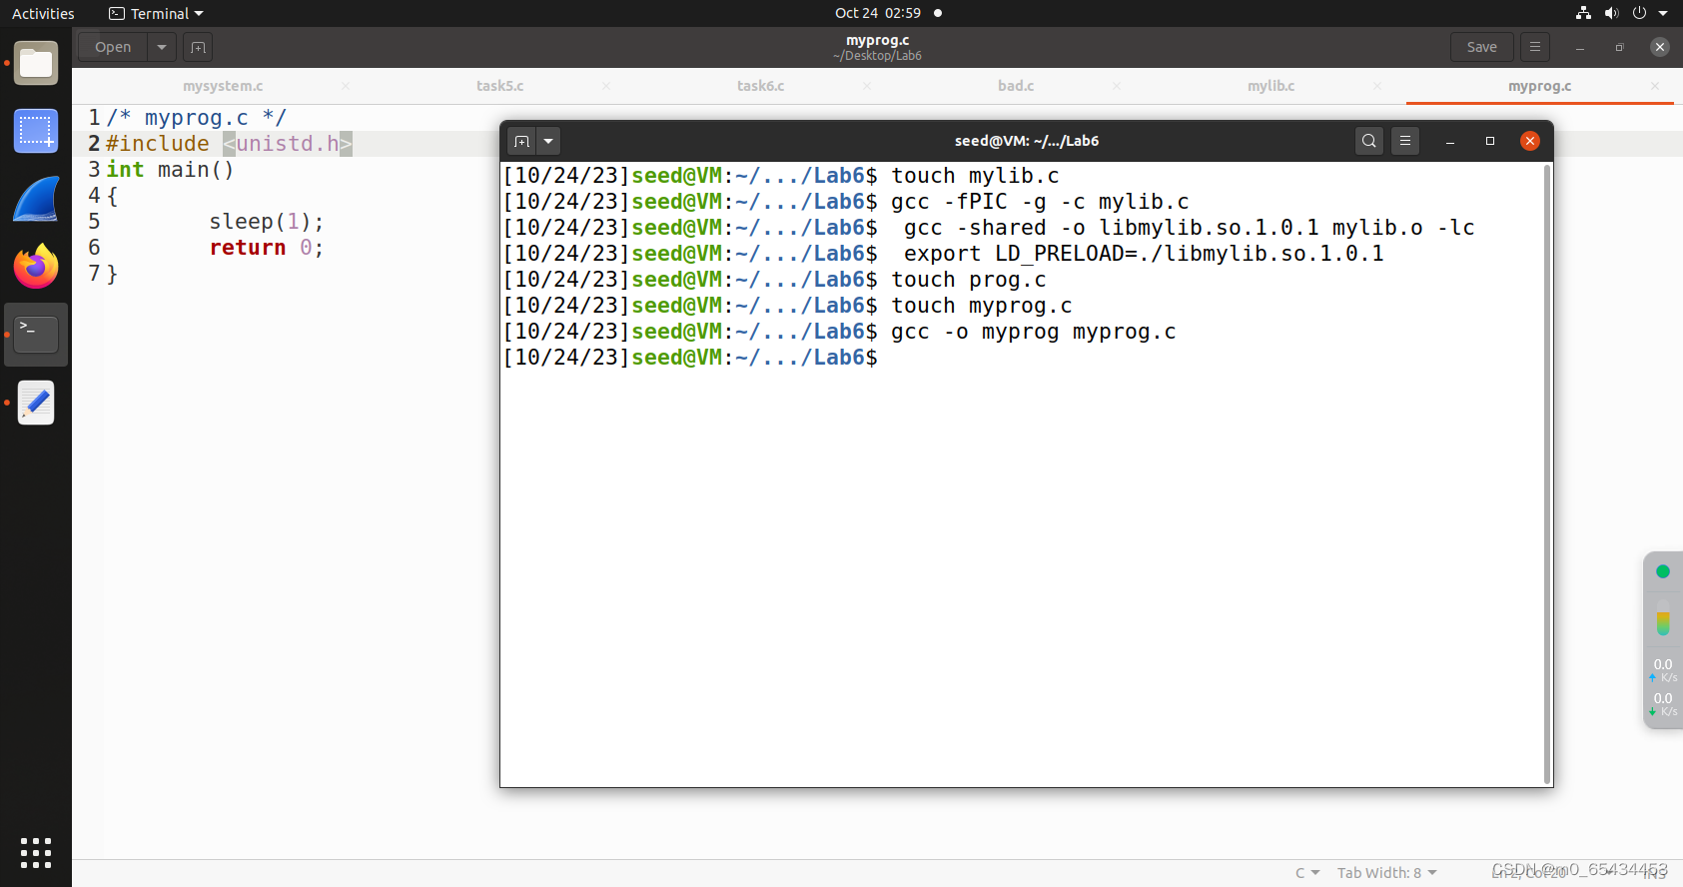Maximize the terminal window
Image resolution: width=1683 pixels, height=887 pixels.
1490,141
